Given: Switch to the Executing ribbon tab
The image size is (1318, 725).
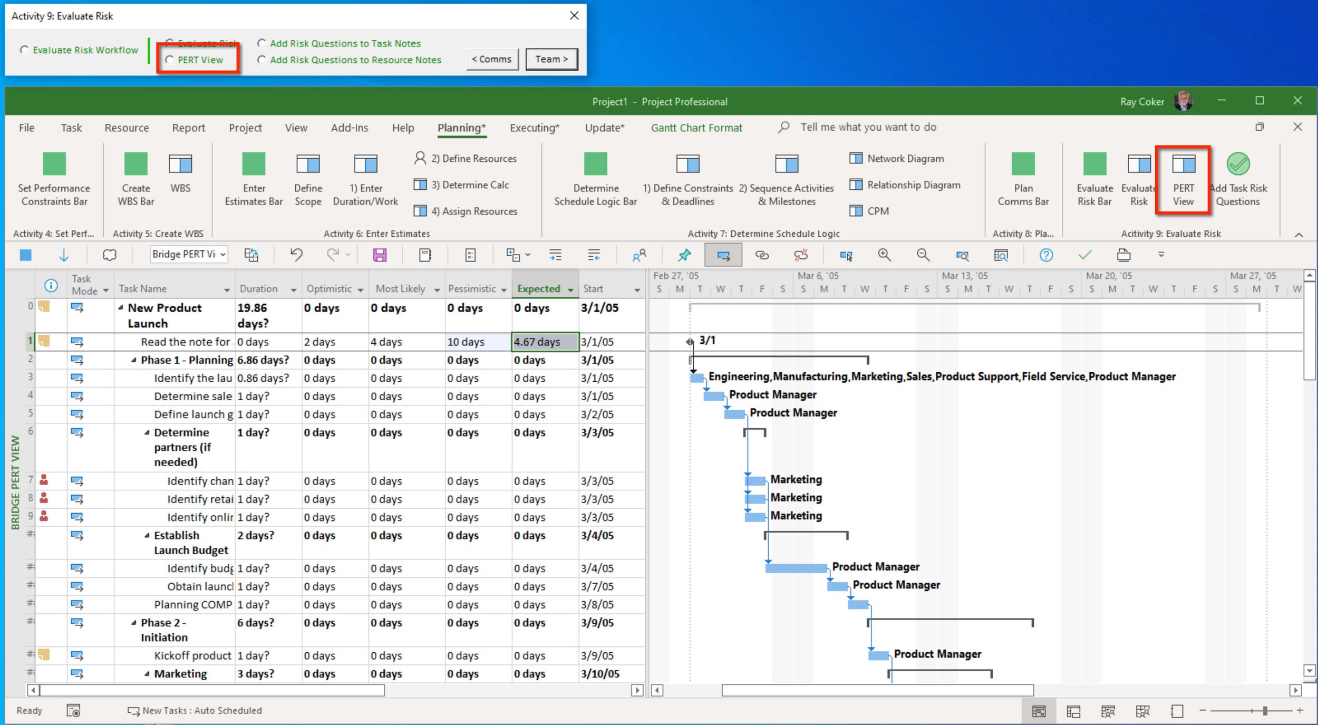Looking at the screenshot, I should tap(534, 128).
